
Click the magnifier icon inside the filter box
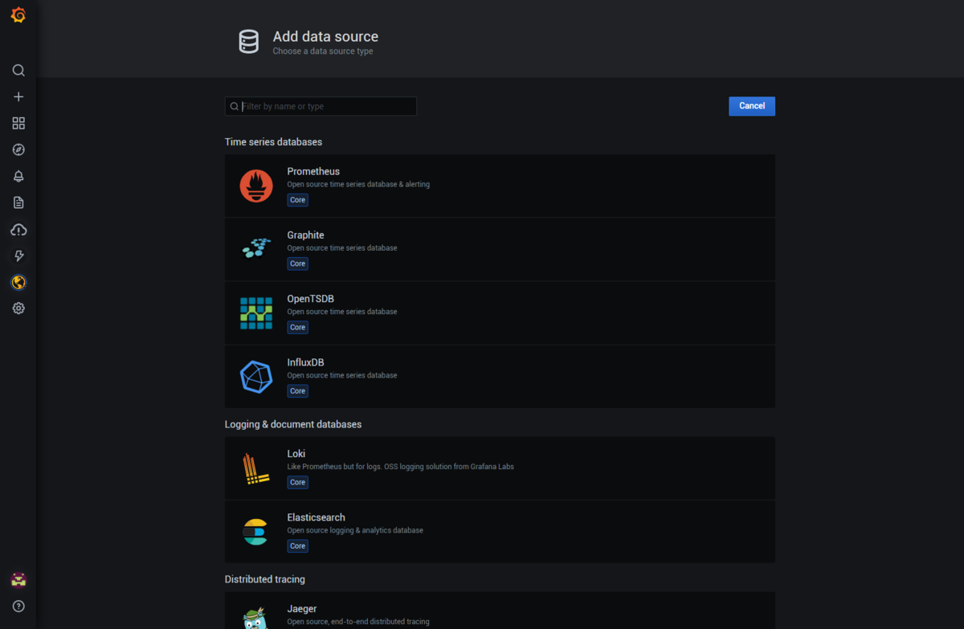tap(235, 106)
